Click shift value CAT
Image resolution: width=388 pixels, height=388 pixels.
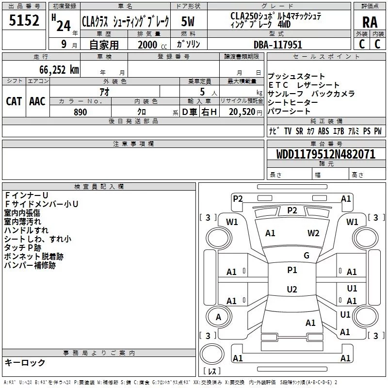(14, 101)
